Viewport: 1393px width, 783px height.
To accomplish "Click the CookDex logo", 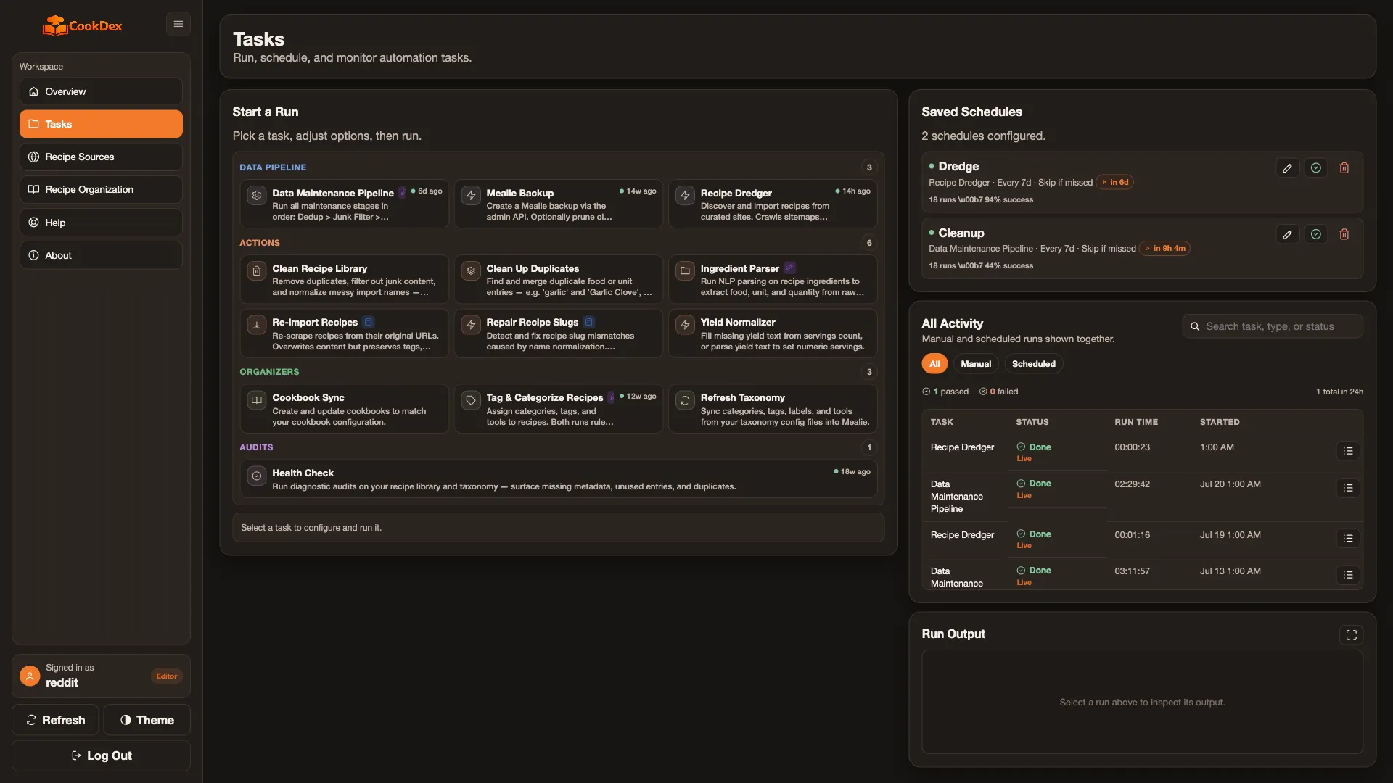I will 82,25.
